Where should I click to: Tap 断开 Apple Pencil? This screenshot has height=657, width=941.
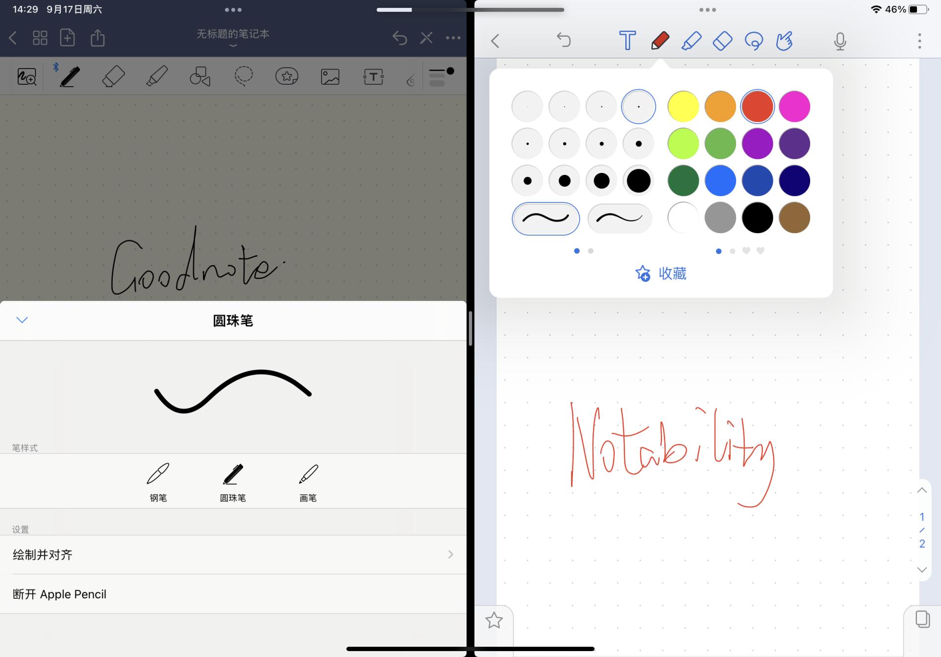[x=59, y=594]
